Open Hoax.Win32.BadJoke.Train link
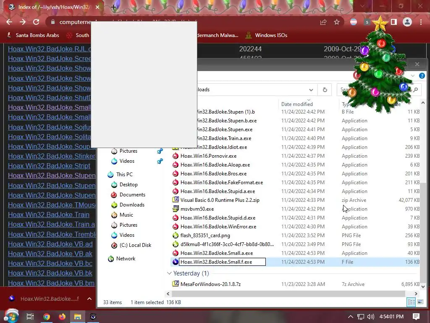This screenshot has width=430, height=323. click(49, 214)
